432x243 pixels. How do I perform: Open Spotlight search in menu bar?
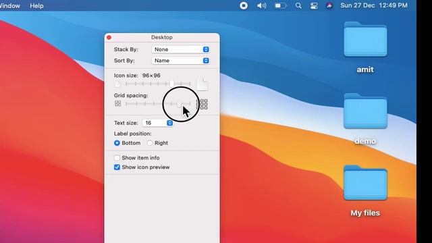(298, 5)
